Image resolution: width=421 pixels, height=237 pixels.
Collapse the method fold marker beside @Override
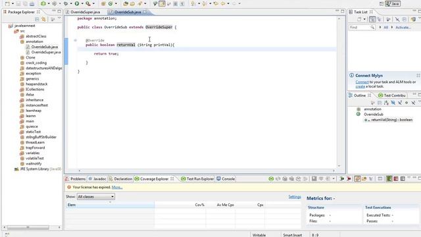pos(76,40)
